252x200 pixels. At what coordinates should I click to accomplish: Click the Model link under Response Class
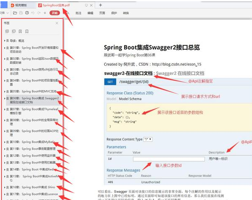point(111,99)
